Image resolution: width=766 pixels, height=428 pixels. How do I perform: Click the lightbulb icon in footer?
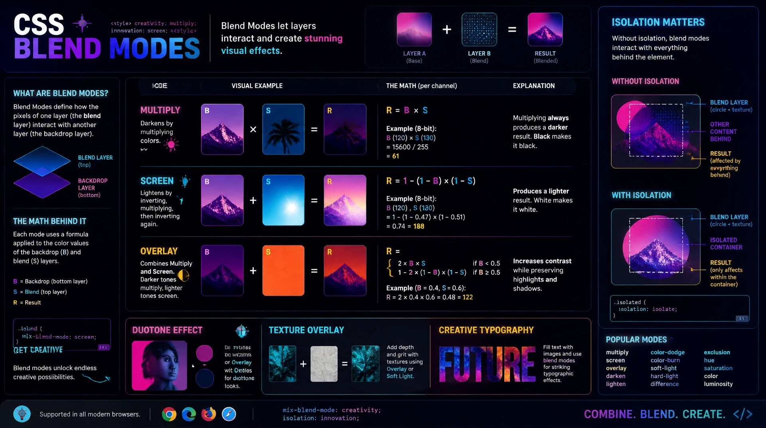(22, 414)
